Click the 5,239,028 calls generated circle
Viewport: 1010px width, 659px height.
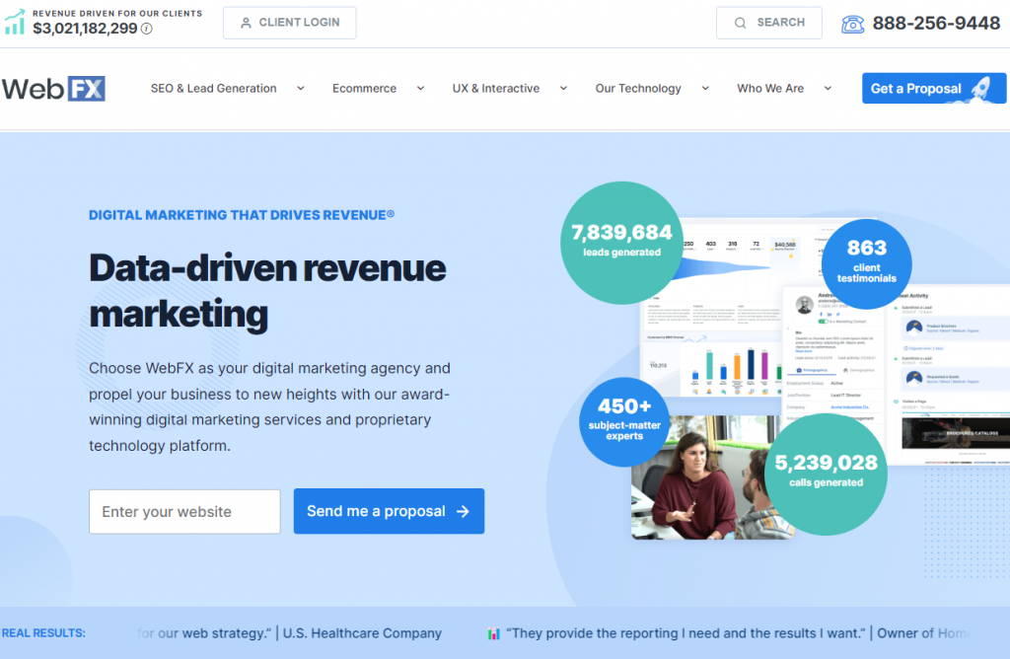826,475
